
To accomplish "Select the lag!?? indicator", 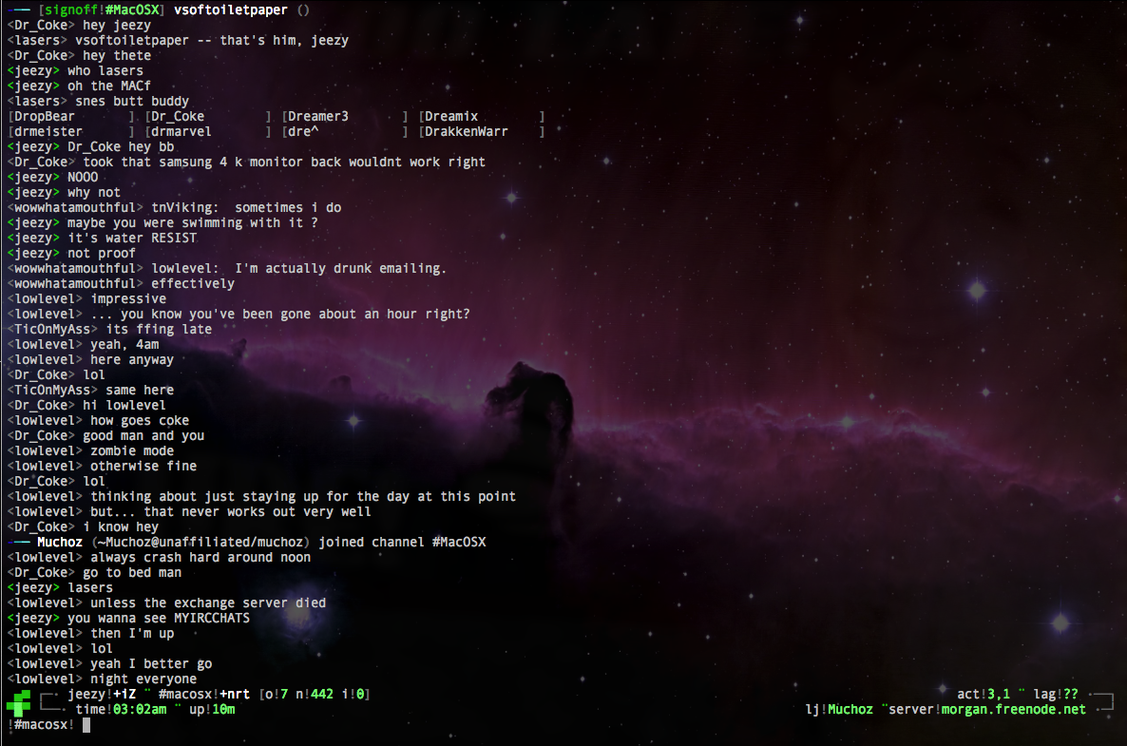I will coord(1056,695).
